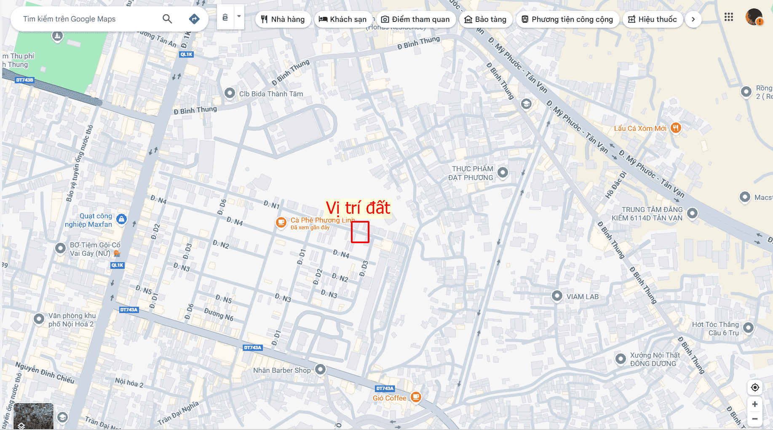This screenshot has width=773, height=430.
Task: Select the Lẩu Cá Xóm Mới restaurant pin
Action: (x=676, y=128)
